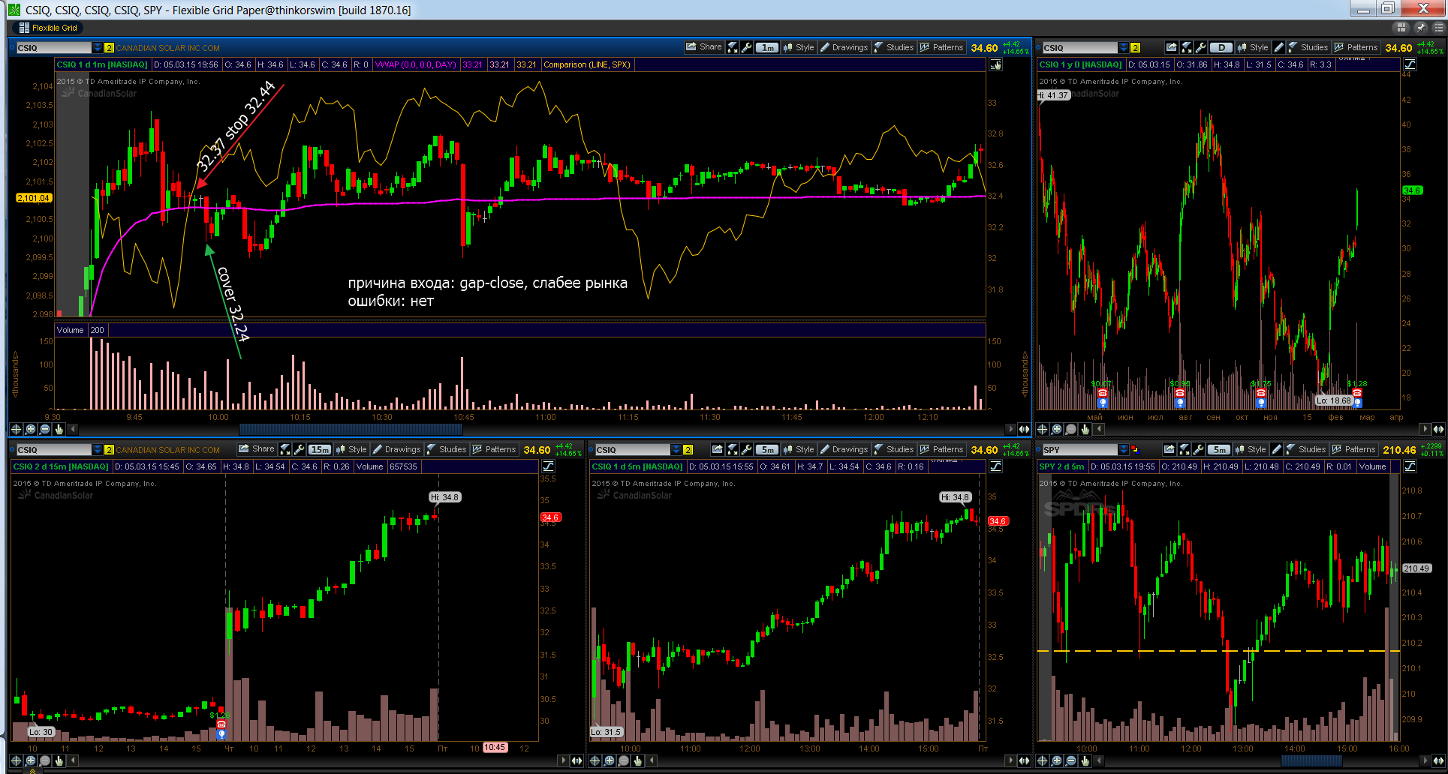Open Patterns menu in CSIQ 5m chart

point(942,449)
